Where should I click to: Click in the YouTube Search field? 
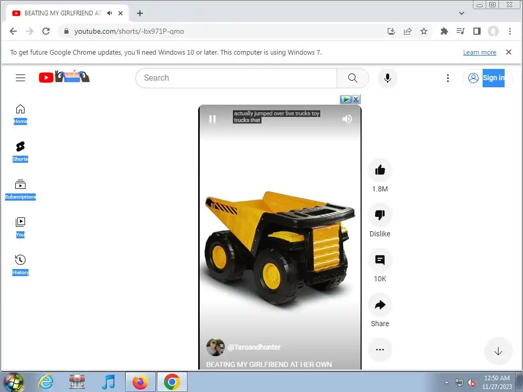click(236, 78)
